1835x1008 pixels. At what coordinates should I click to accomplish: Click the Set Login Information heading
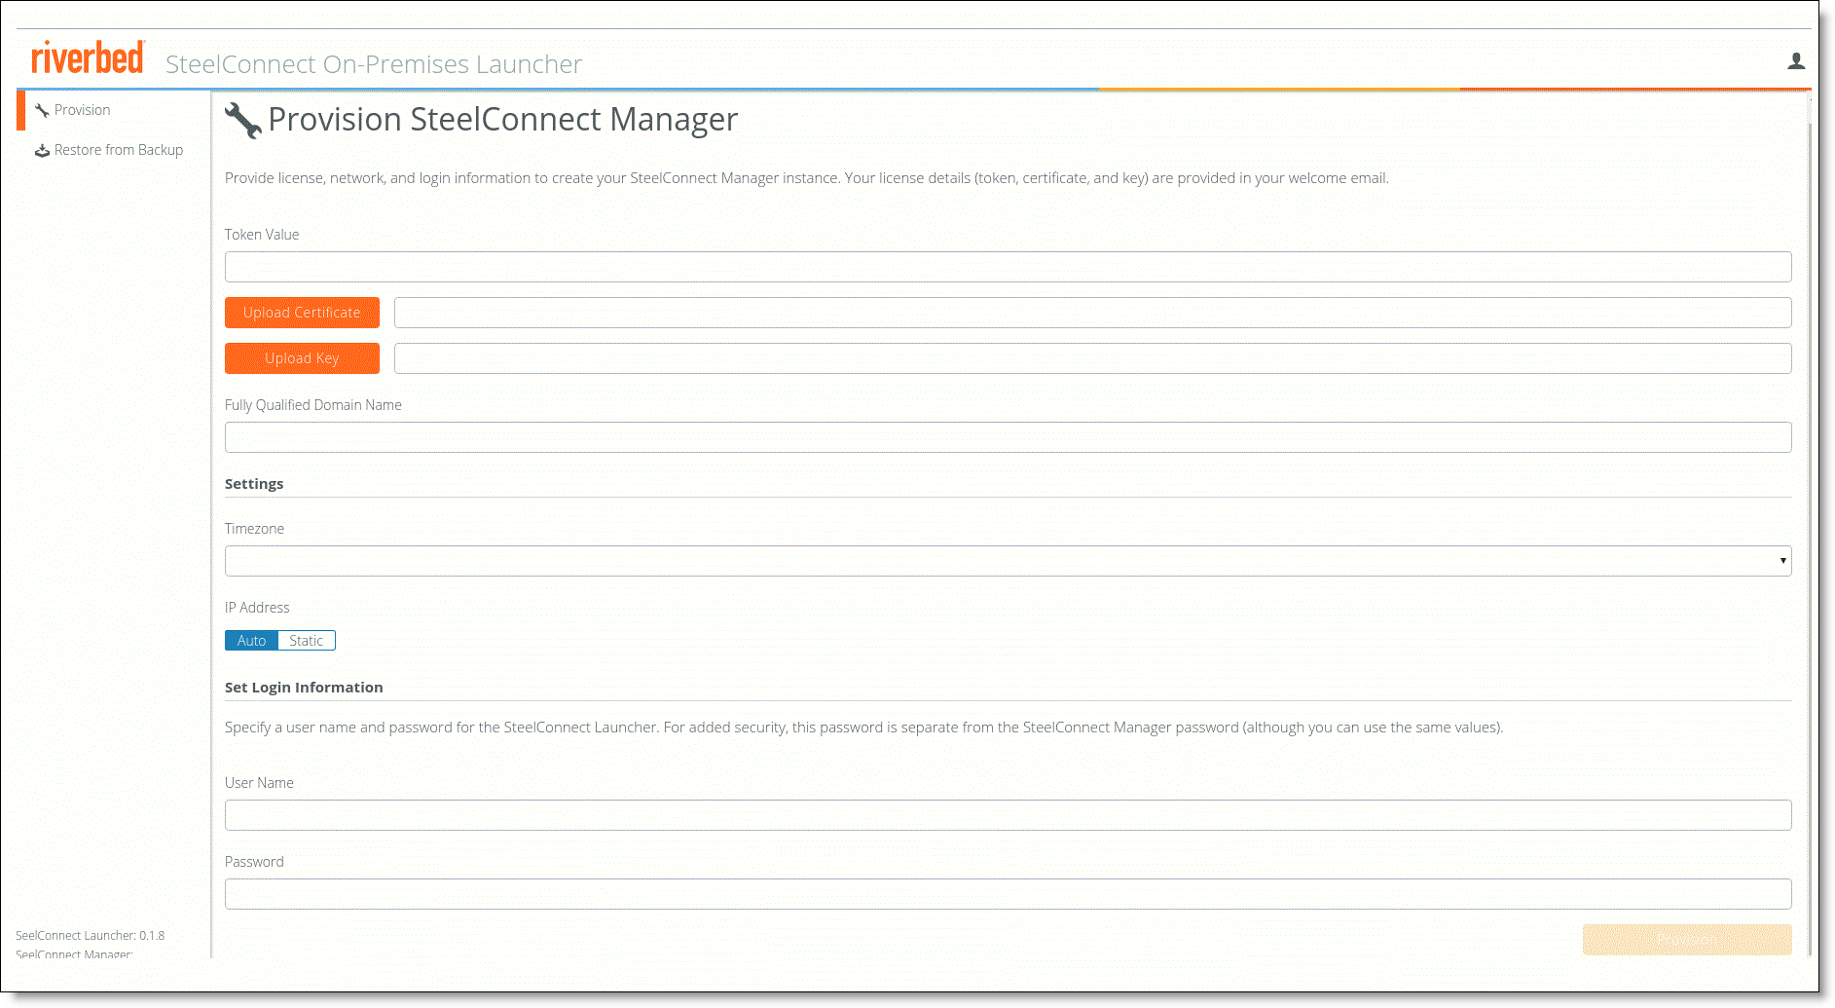click(304, 688)
